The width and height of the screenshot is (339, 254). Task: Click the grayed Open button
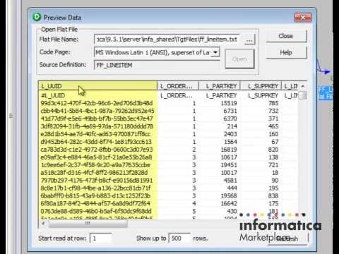(x=239, y=59)
